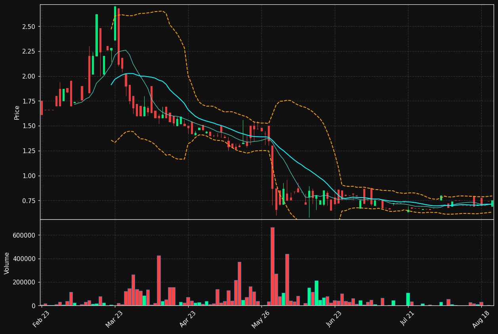Image resolution: width=498 pixels, height=334 pixels.
Task: Click the Jul 21 date label
Action: coord(408,319)
